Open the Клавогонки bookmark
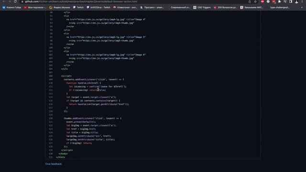This screenshot has height=172, width=306. pyautogui.click(x=125, y=8)
